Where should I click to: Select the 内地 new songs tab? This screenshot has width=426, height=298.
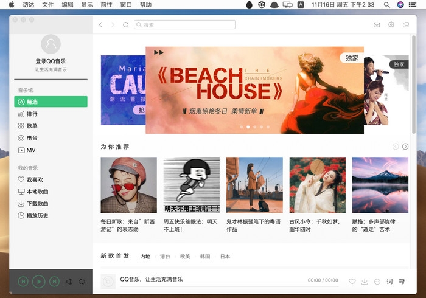coord(145,257)
